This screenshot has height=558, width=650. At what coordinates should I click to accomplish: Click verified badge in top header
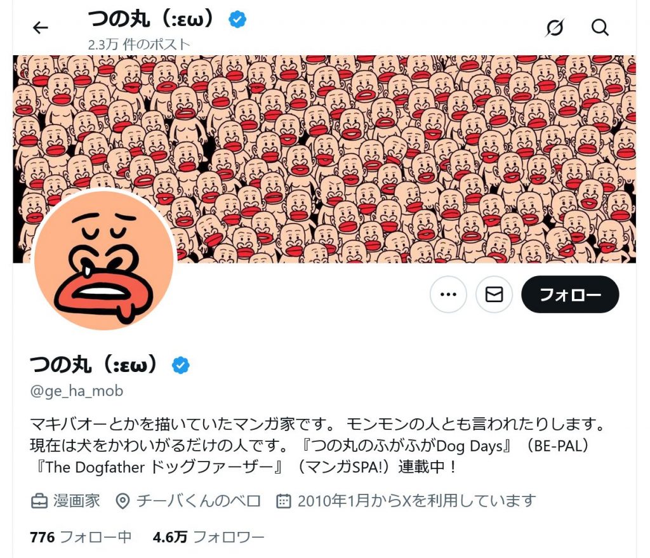pos(237,20)
